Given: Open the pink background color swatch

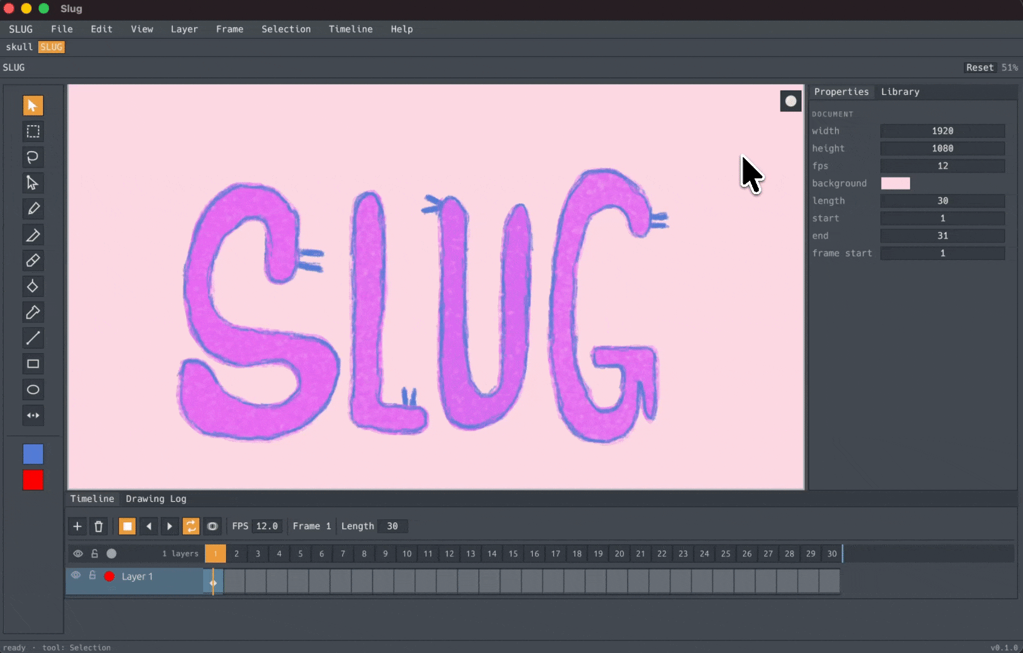Looking at the screenshot, I should [x=895, y=183].
